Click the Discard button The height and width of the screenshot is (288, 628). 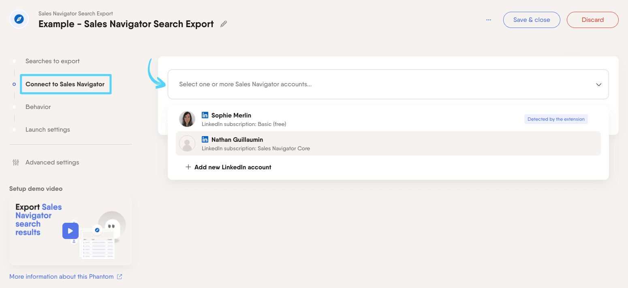(x=593, y=20)
